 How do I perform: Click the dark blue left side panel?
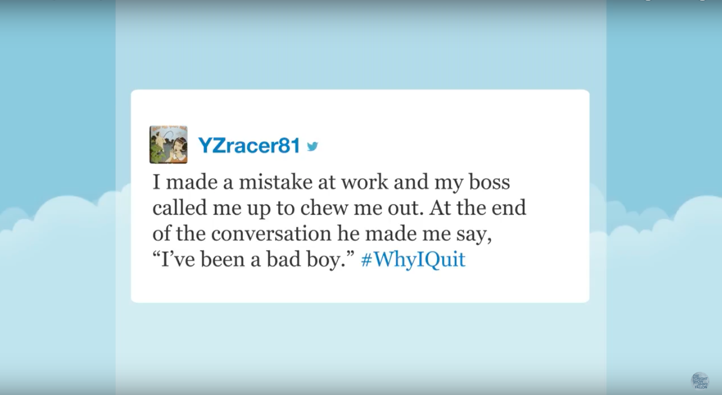58,100
